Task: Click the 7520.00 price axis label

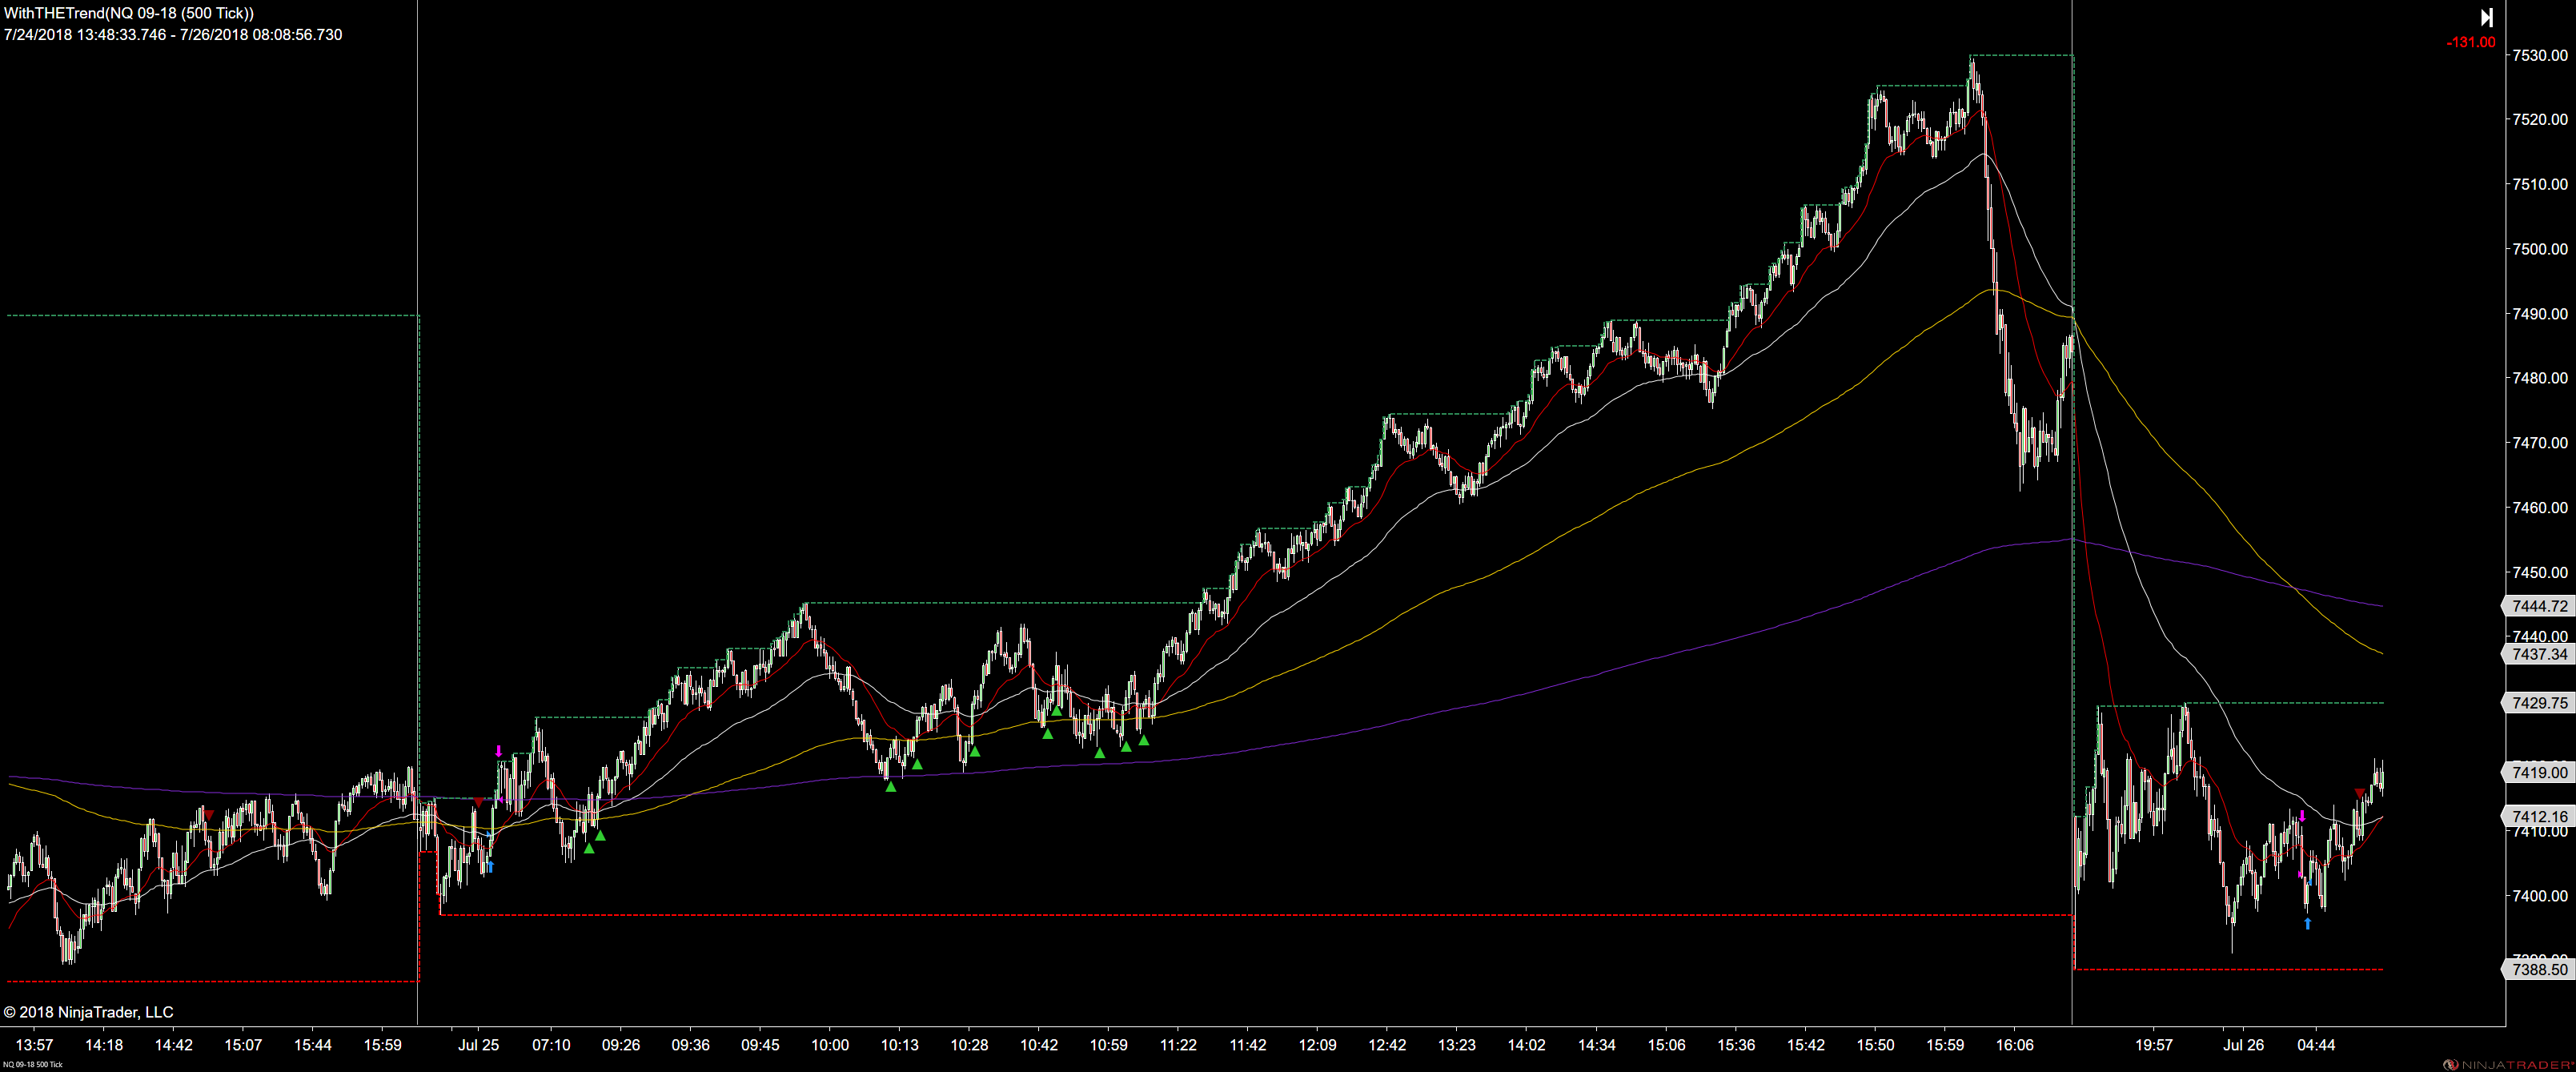Action: point(2540,119)
